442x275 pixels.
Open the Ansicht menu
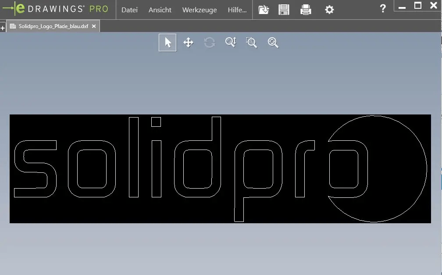click(160, 10)
